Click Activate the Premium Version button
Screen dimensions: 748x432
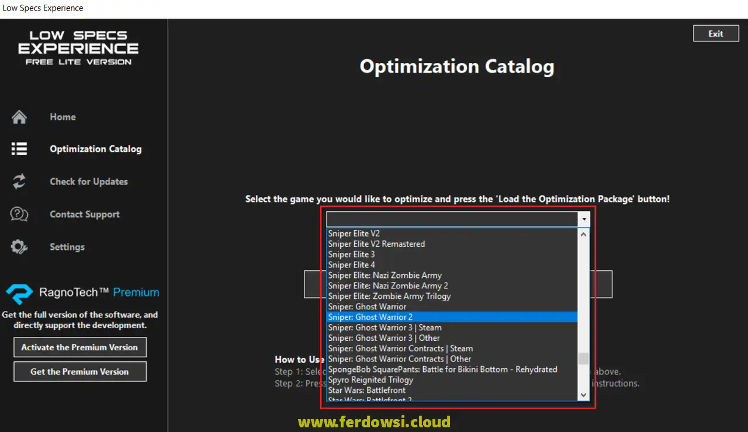pyautogui.click(x=80, y=347)
